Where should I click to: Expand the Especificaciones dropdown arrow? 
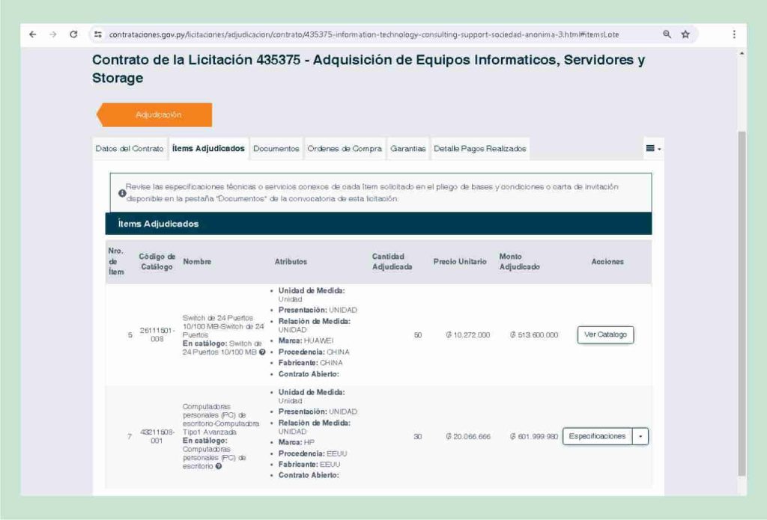640,436
